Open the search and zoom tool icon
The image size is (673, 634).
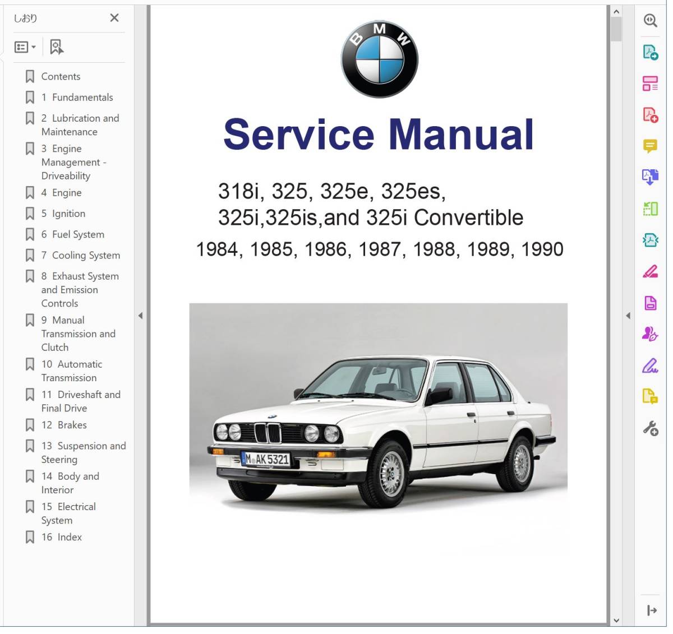click(x=651, y=21)
